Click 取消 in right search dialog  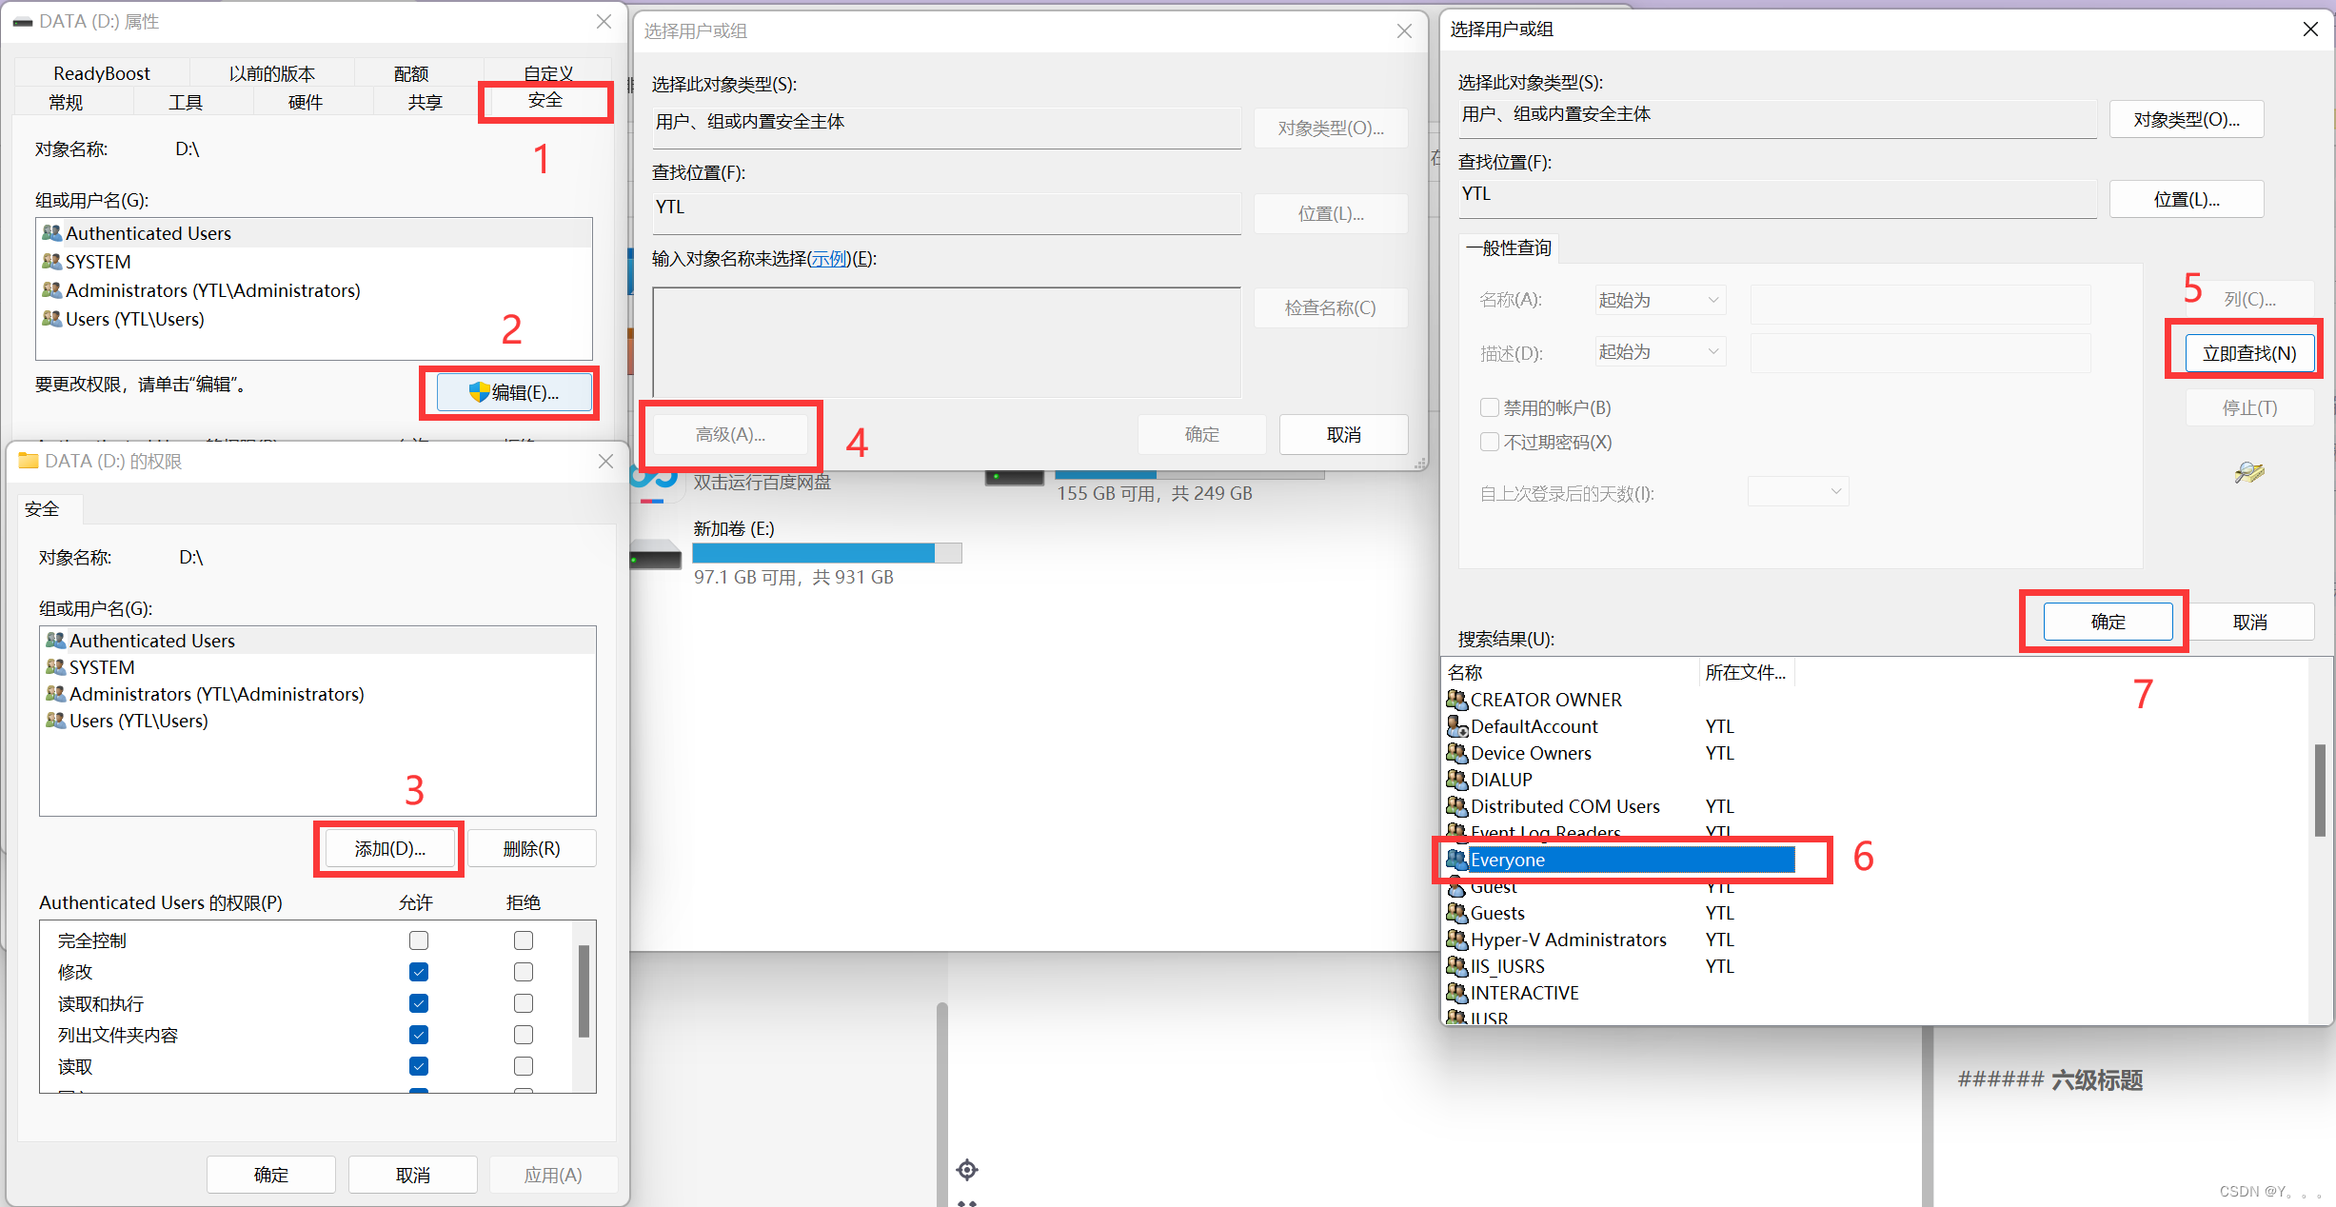(2250, 622)
